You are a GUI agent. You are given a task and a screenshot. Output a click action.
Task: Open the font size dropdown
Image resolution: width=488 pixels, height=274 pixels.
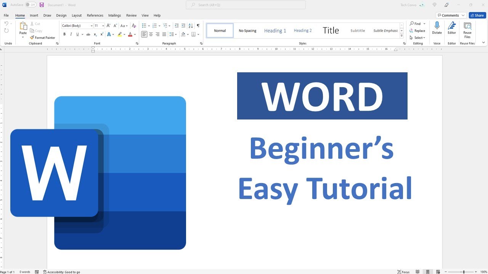coord(103,26)
